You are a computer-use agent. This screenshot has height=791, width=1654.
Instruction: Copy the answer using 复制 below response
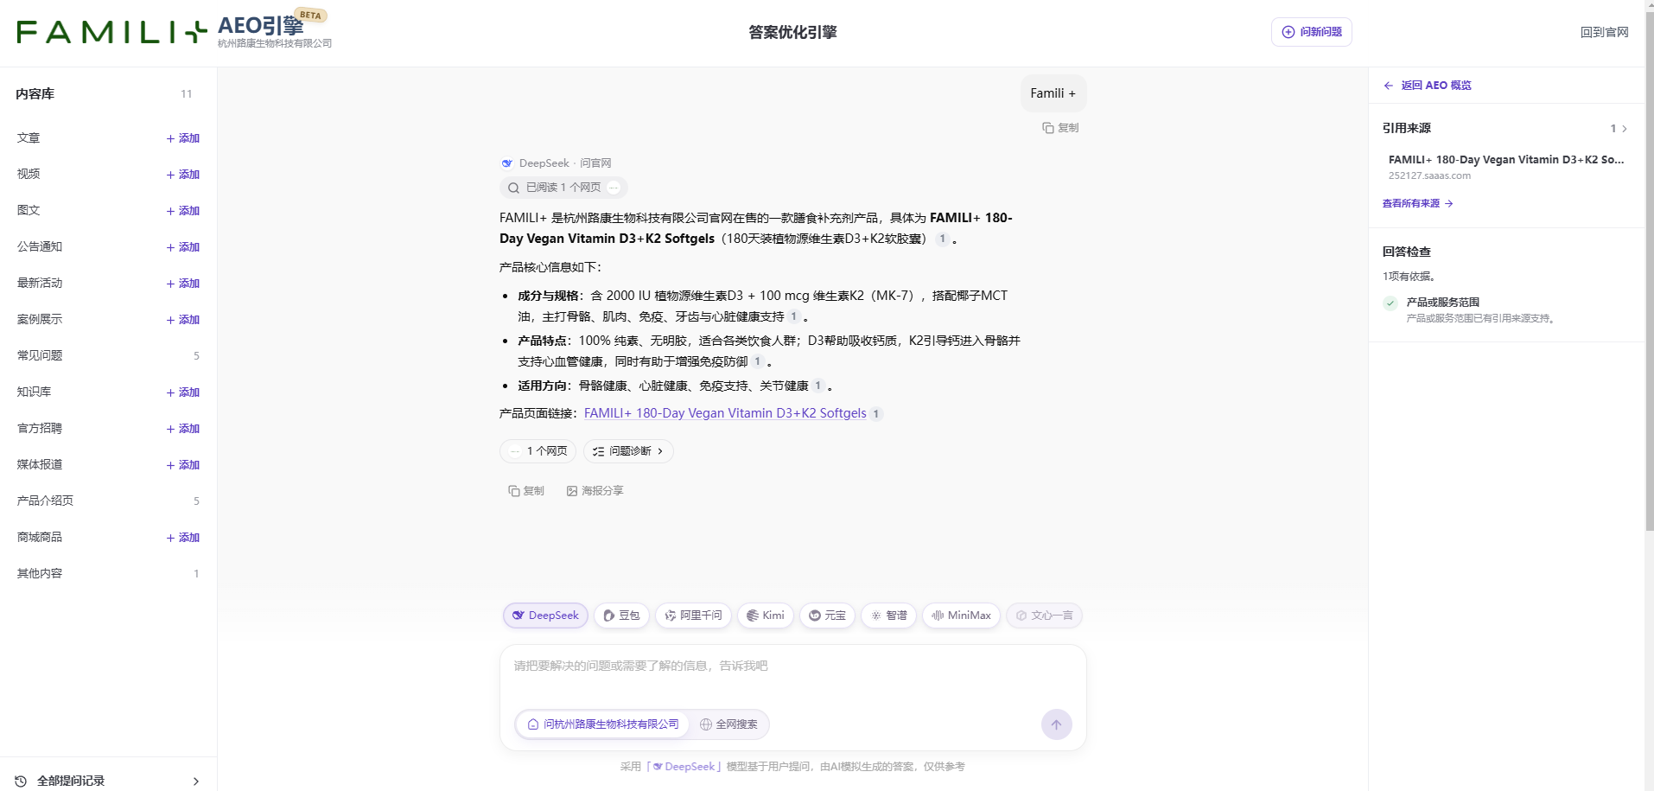pos(526,491)
